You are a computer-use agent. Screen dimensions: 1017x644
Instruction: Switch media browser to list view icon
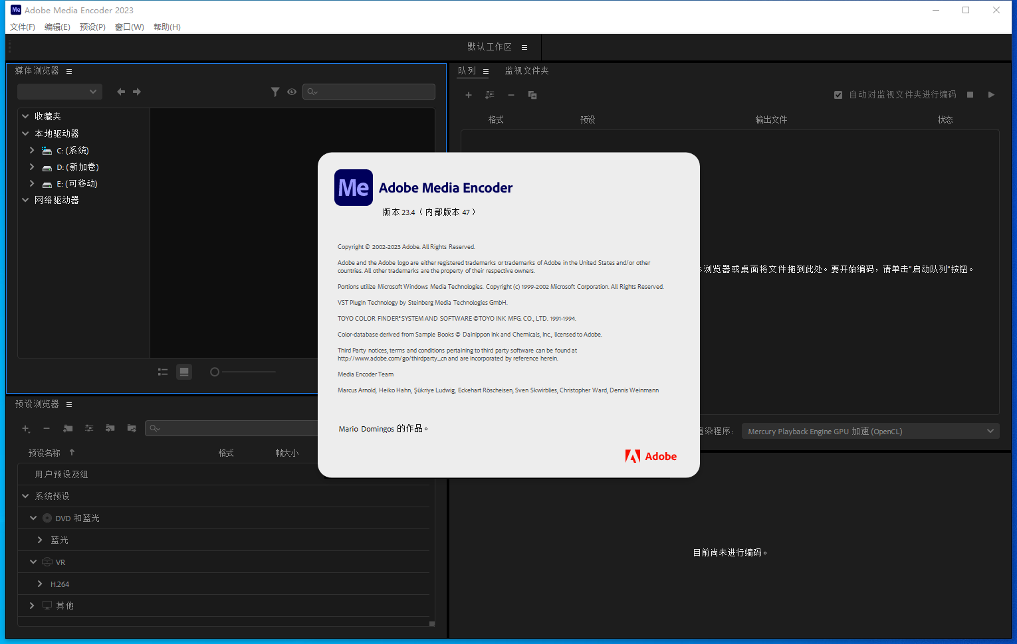pyautogui.click(x=163, y=372)
